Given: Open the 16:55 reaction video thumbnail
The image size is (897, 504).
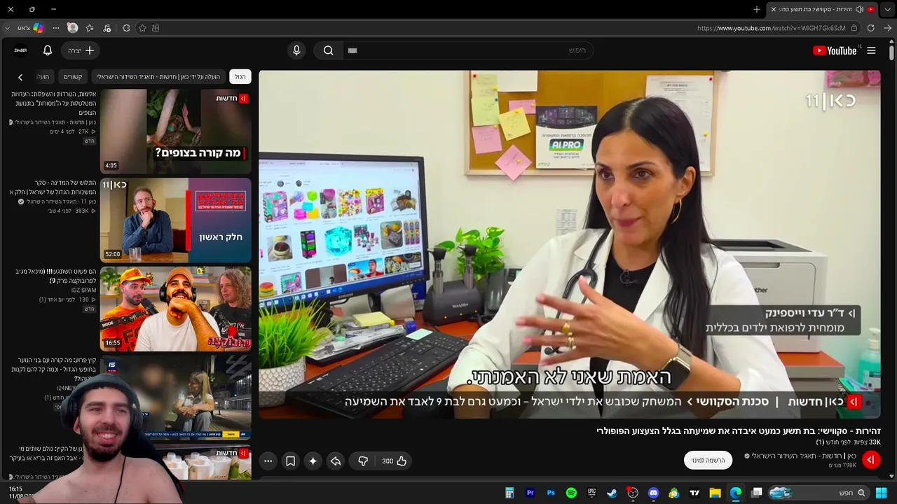Looking at the screenshot, I should [175, 309].
